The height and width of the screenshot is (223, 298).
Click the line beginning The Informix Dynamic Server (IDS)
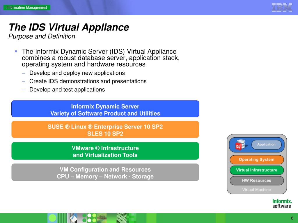click(x=99, y=51)
